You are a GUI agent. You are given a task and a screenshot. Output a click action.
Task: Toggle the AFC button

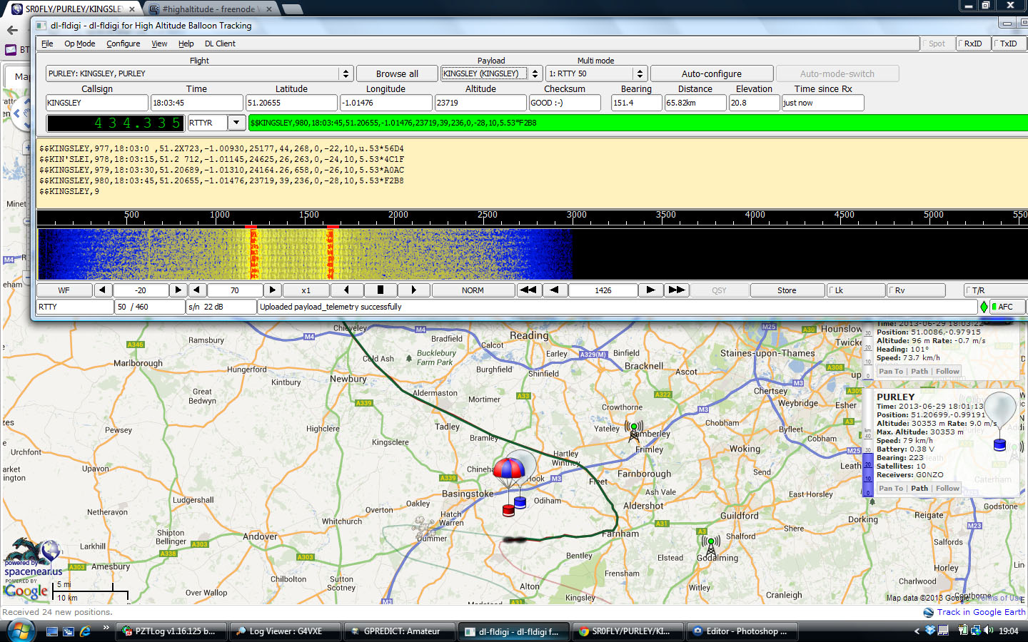click(1007, 307)
